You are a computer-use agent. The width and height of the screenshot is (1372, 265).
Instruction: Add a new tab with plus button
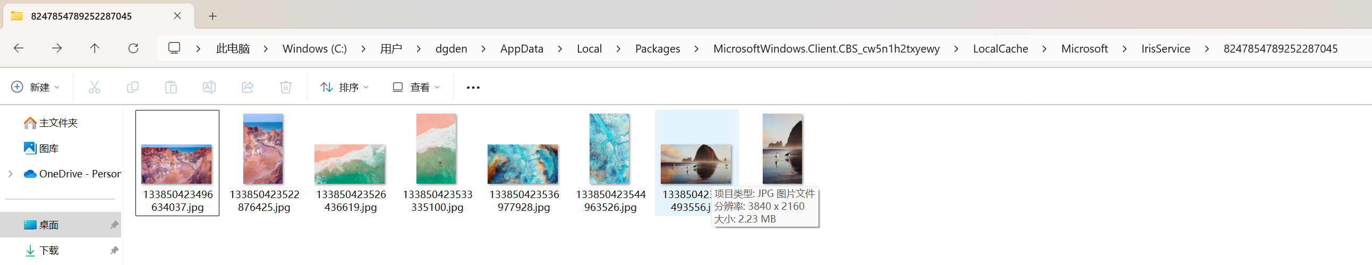tap(212, 16)
